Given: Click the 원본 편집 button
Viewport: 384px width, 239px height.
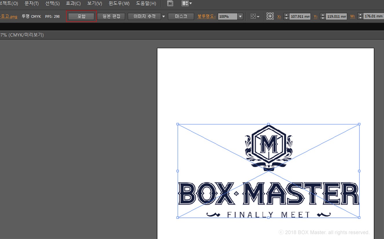Looking at the screenshot, I should pos(111,16).
